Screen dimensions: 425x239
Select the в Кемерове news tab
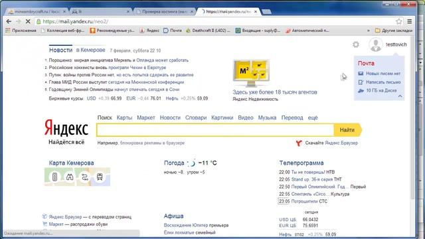90,50
